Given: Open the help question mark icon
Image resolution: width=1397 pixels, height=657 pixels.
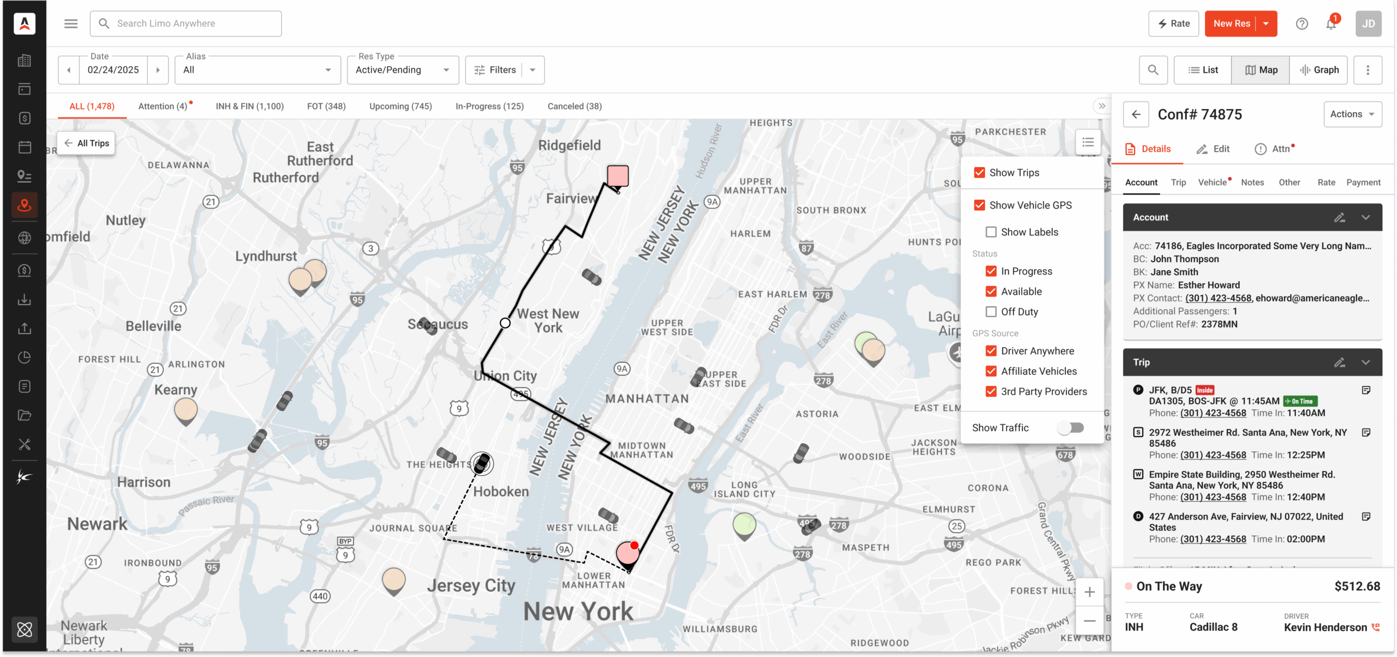Looking at the screenshot, I should click(x=1302, y=24).
